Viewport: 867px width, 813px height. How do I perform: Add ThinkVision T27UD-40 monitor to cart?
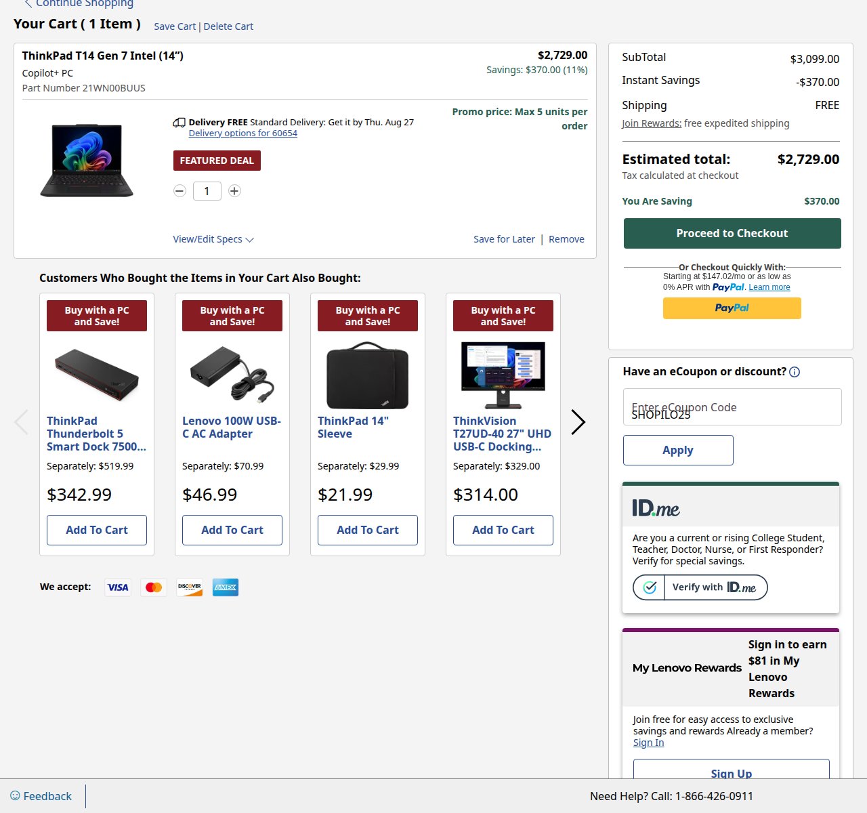tap(503, 530)
